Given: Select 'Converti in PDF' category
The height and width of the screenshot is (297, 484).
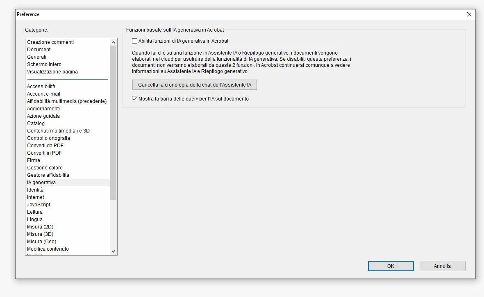Looking at the screenshot, I should pos(44,153).
